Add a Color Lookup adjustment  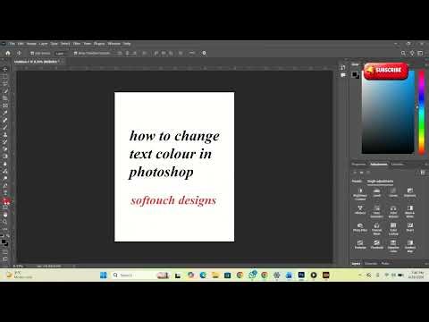pyautogui.click(x=393, y=229)
